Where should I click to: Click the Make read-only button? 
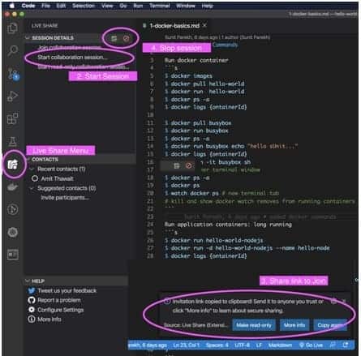254,325
